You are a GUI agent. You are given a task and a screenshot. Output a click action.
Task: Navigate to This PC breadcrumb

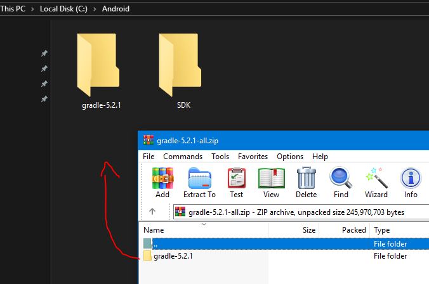coord(13,8)
